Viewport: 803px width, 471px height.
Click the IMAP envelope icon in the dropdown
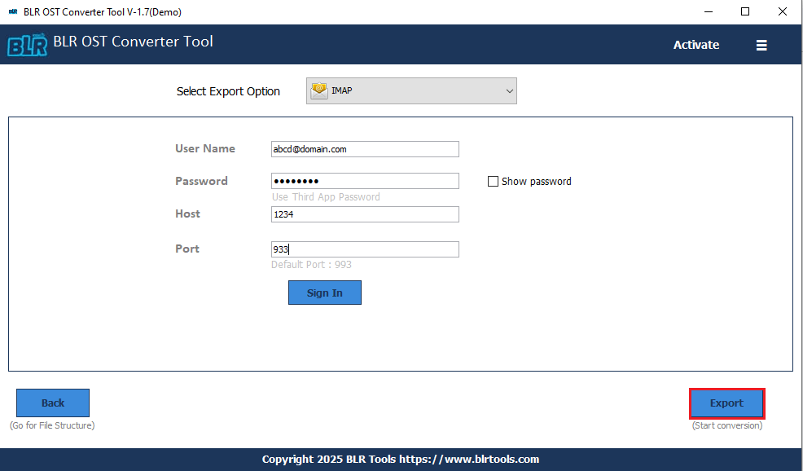(318, 90)
